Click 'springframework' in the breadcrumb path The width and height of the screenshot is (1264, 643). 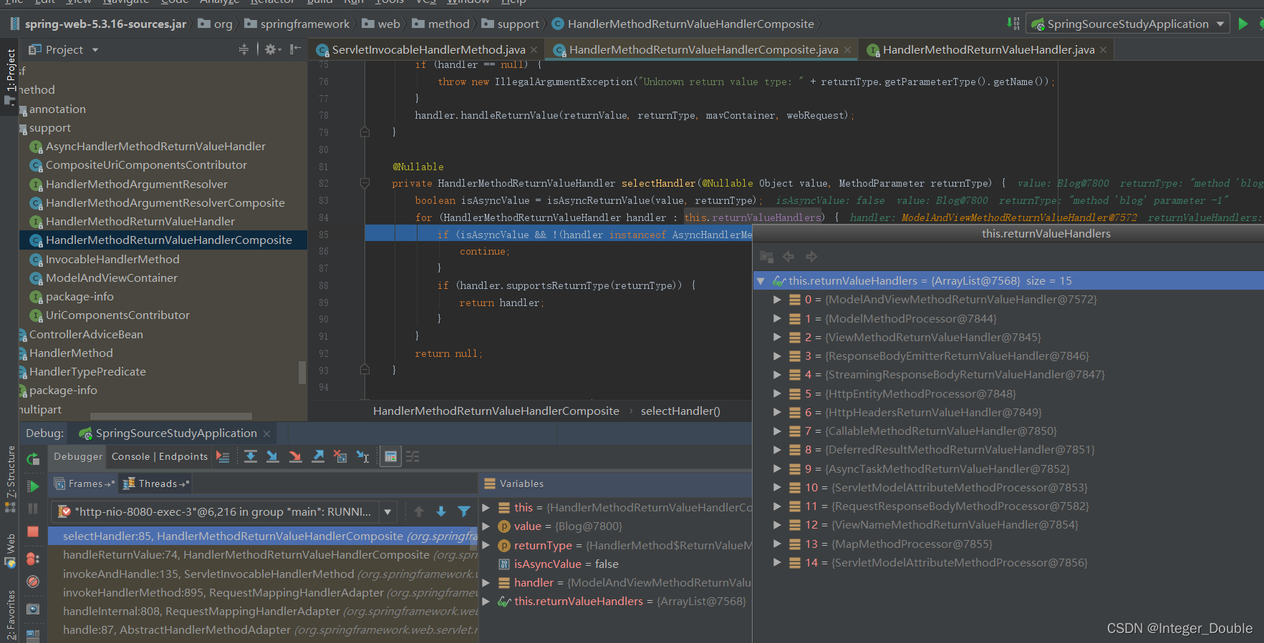[305, 24]
